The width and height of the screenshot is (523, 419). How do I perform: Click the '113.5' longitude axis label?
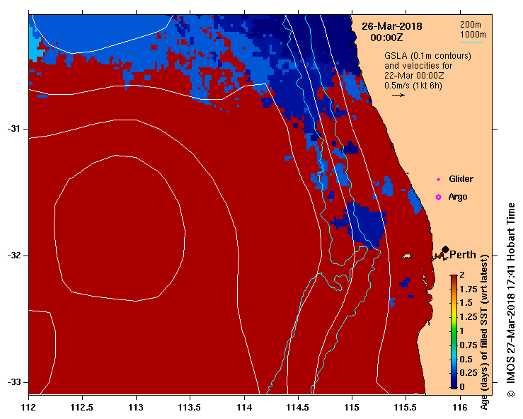[x=190, y=407]
